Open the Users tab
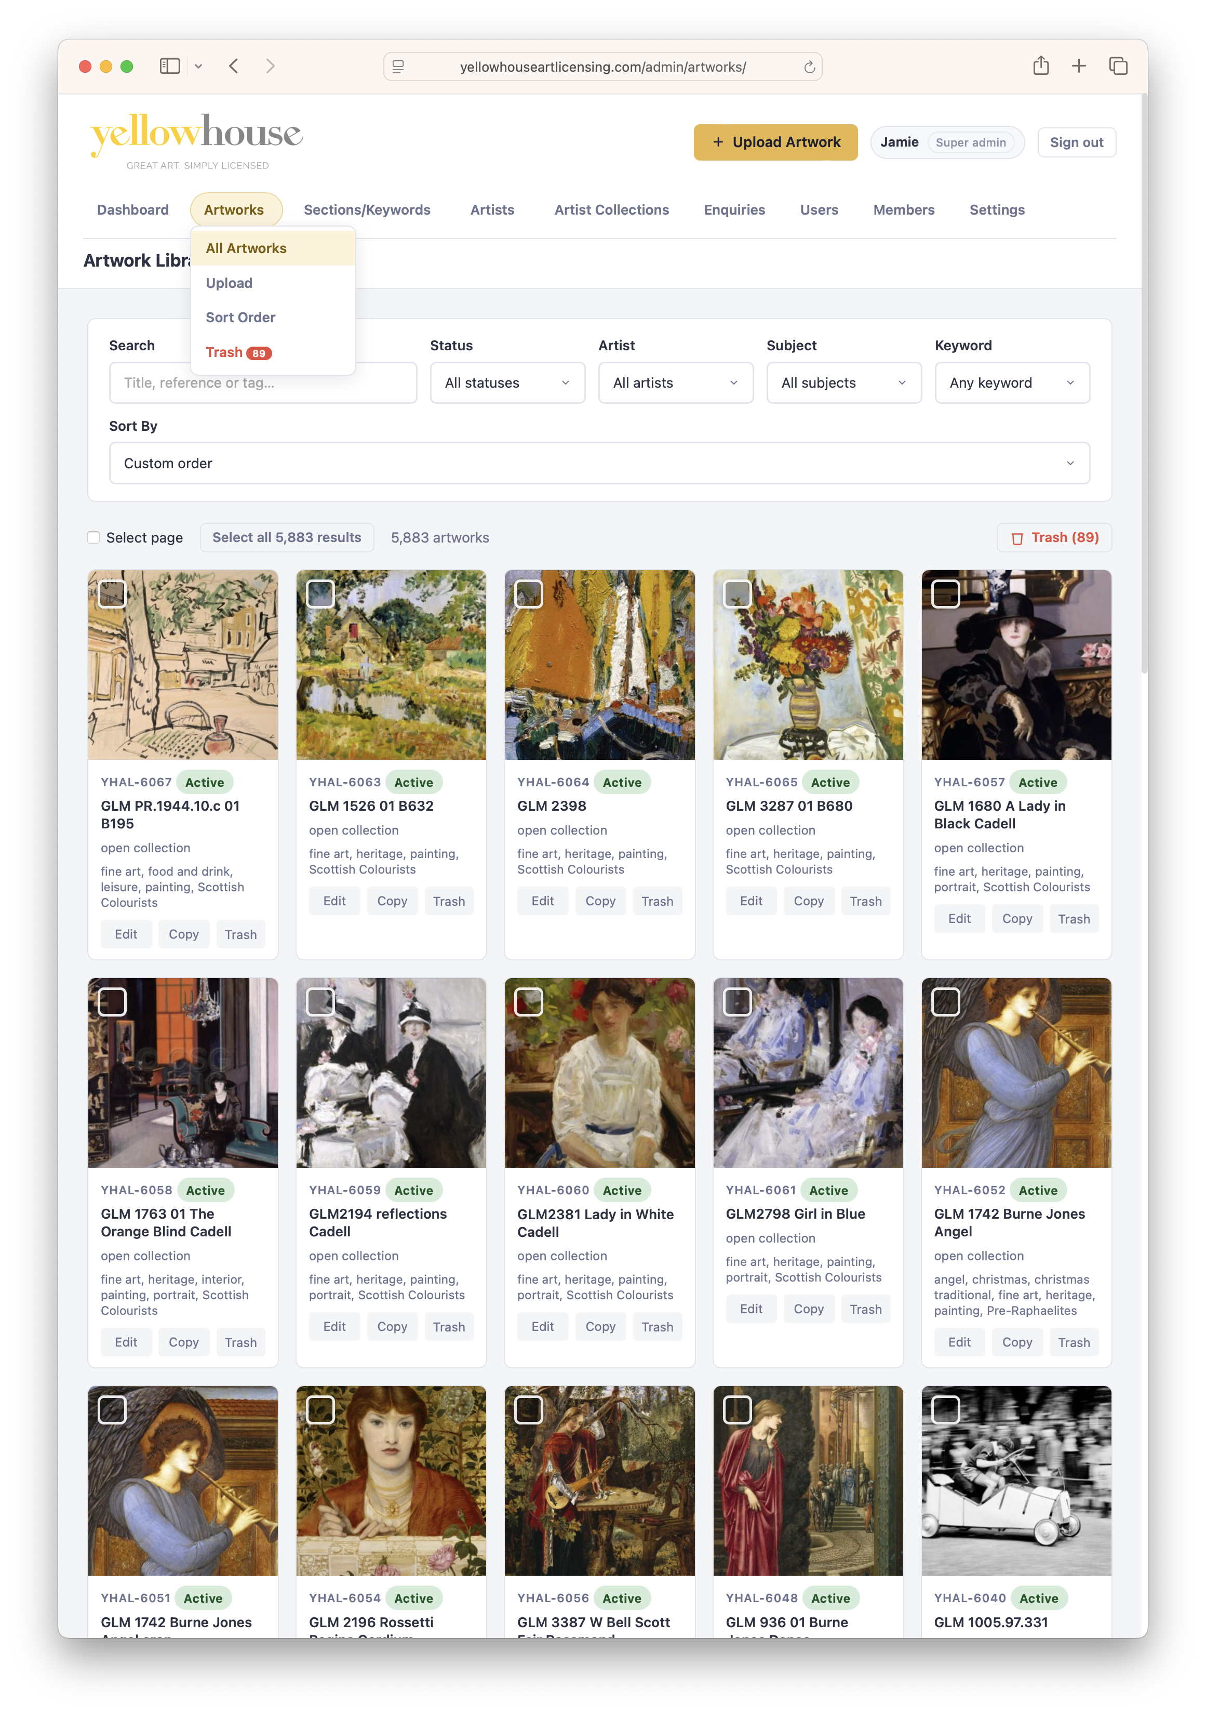Viewport: 1206px width, 1715px height. [820, 210]
